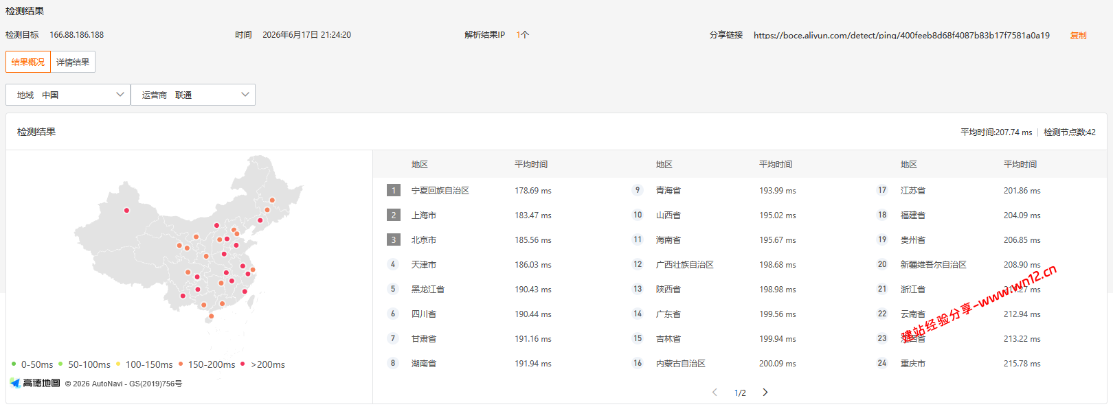
Task: Click the first 地区 column header
Action: point(420,165)
